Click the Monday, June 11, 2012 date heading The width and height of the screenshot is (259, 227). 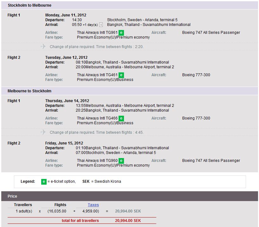coord(66,15)
